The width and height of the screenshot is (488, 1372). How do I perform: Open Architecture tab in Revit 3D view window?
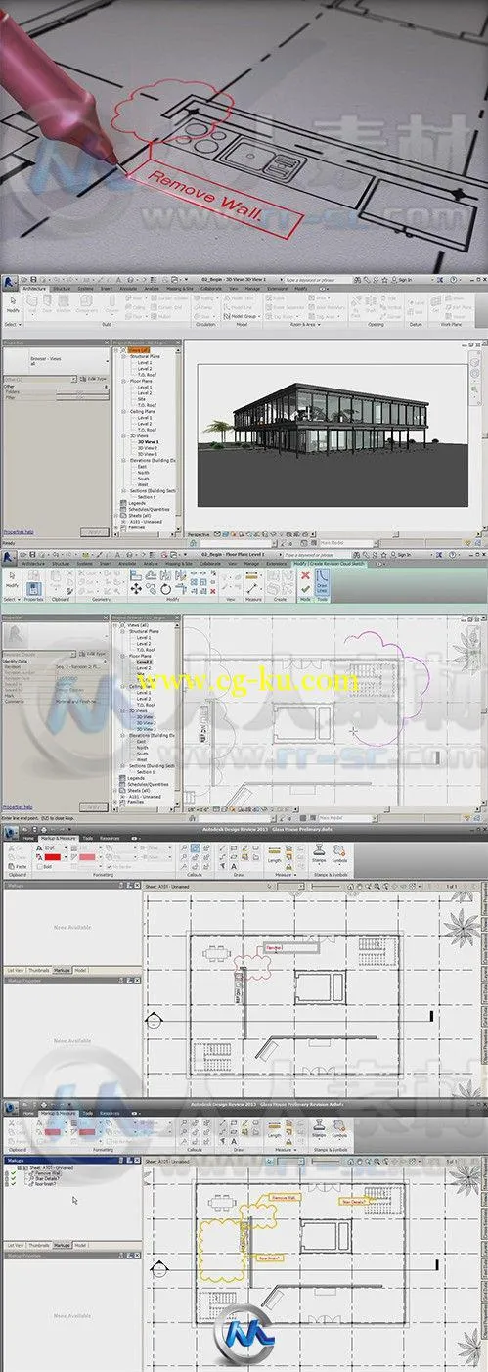(34, 289)
